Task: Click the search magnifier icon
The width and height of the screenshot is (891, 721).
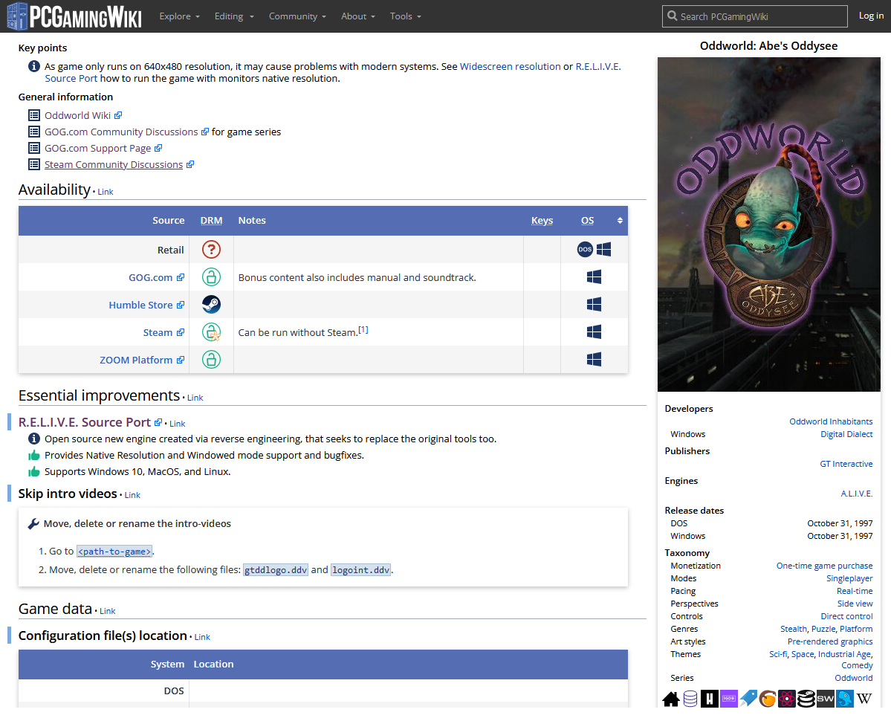Action: pos(673,16)
